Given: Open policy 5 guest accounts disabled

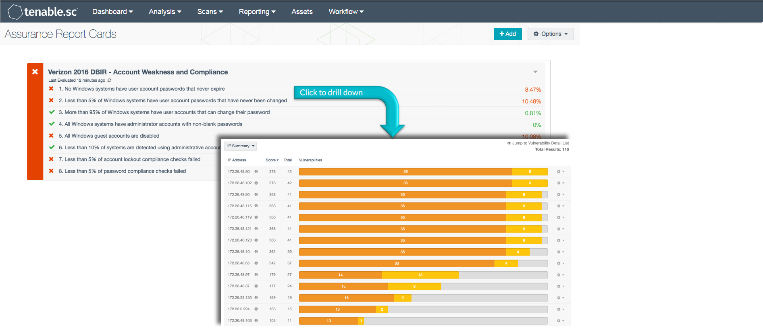Looking at the screenshot, I should point(109,136).
